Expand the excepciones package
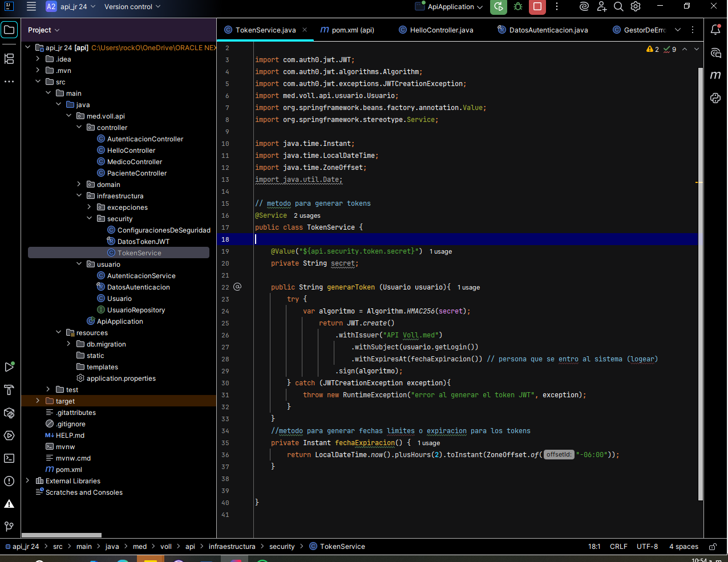The width and height of the screenshot is (728, 562). click(x=90, y=207)
